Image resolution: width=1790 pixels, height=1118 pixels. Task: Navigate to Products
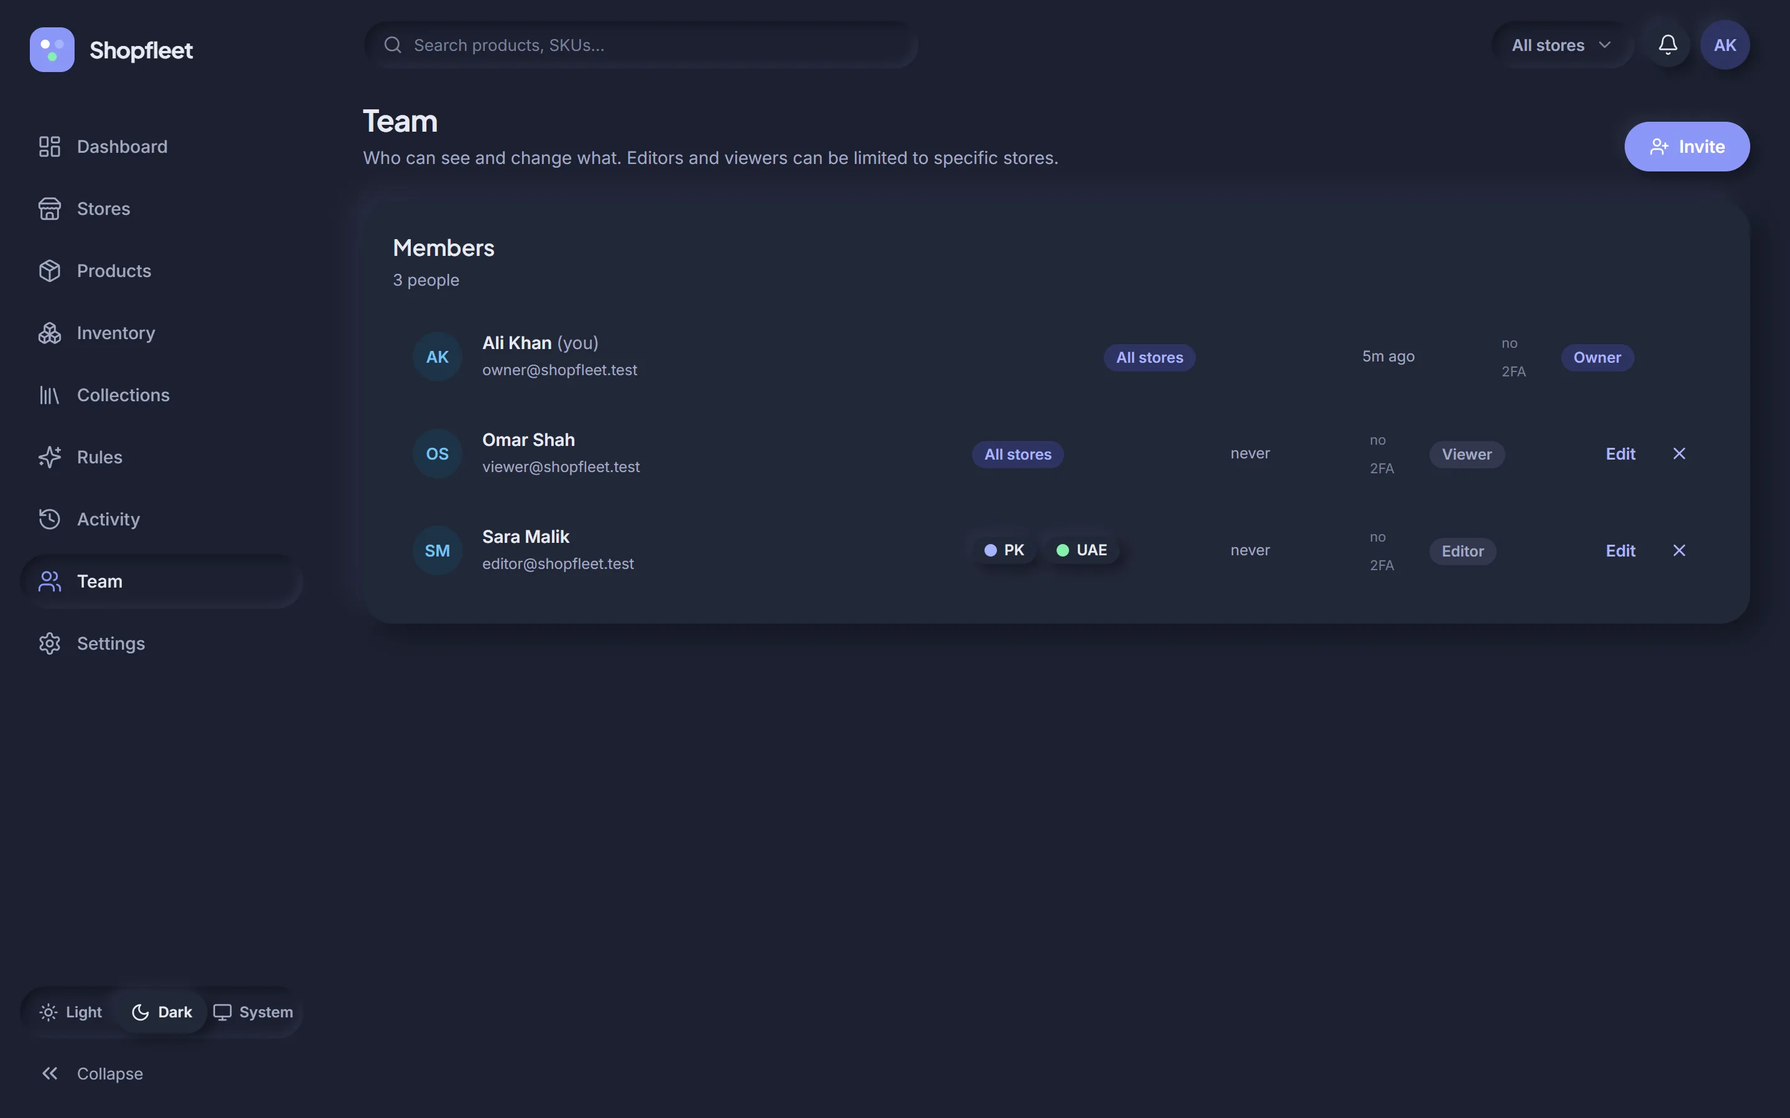click(x=161, y=271)
